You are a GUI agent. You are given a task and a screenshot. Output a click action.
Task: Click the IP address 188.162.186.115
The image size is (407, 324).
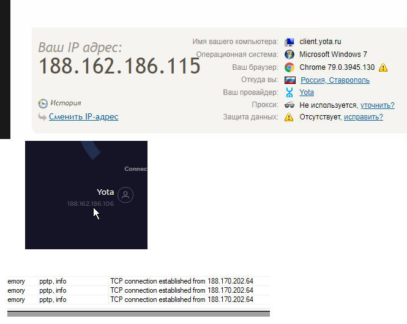tap(119, 66)
